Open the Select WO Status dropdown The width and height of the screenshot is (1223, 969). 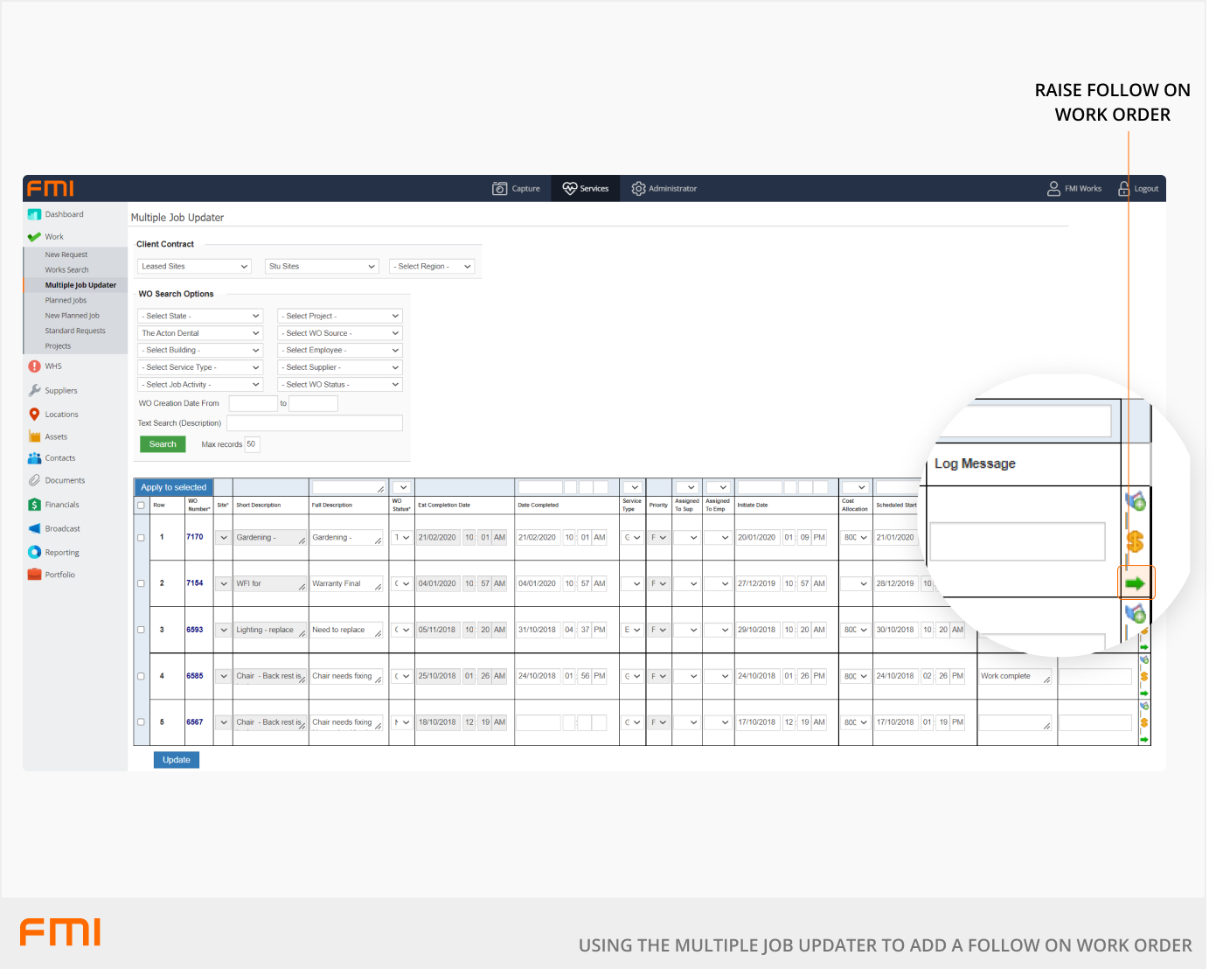point(339,385)
